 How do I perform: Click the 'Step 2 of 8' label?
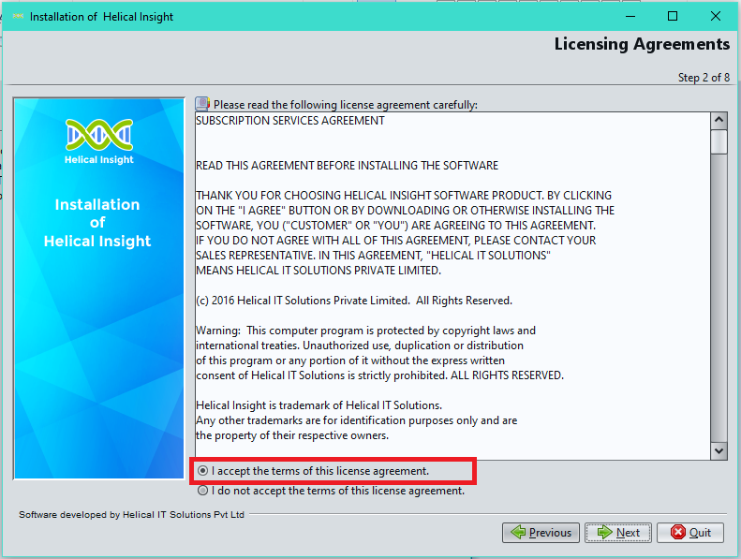(x=704, y=78)
